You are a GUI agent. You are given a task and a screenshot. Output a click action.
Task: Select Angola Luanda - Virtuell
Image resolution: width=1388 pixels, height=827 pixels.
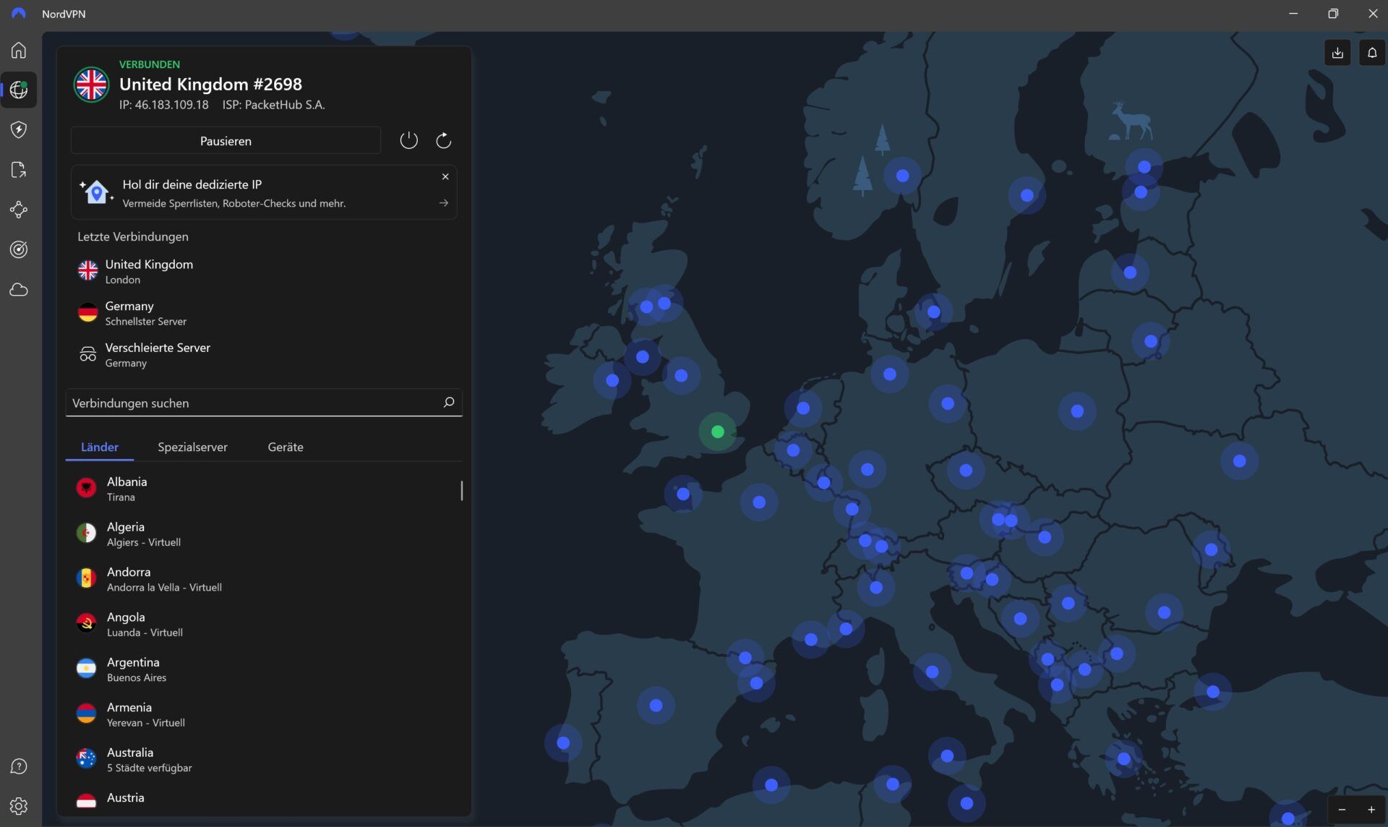pos(264,624)
